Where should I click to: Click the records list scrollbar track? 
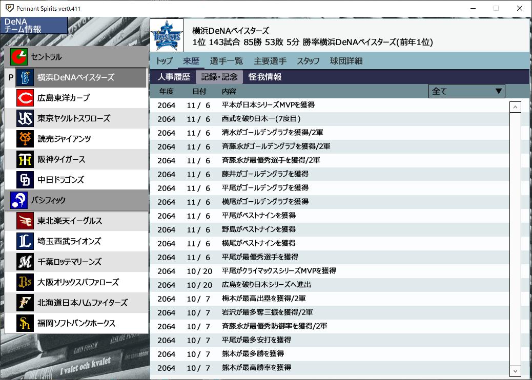click(x=515, y=239)
